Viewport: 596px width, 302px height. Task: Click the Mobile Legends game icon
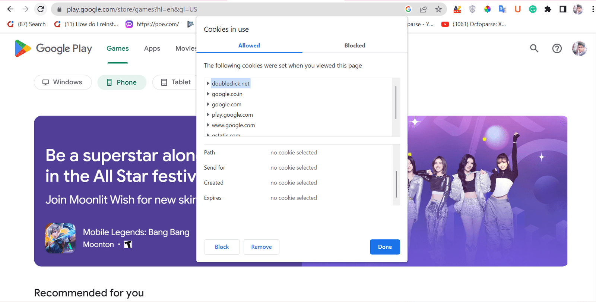pyautogui.click(x=60, y=238)
